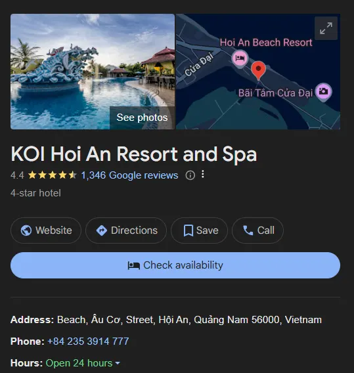Click the globe icon in Website button
The width and height of the screenshot is (354, 373).
[x=26, y=230]
